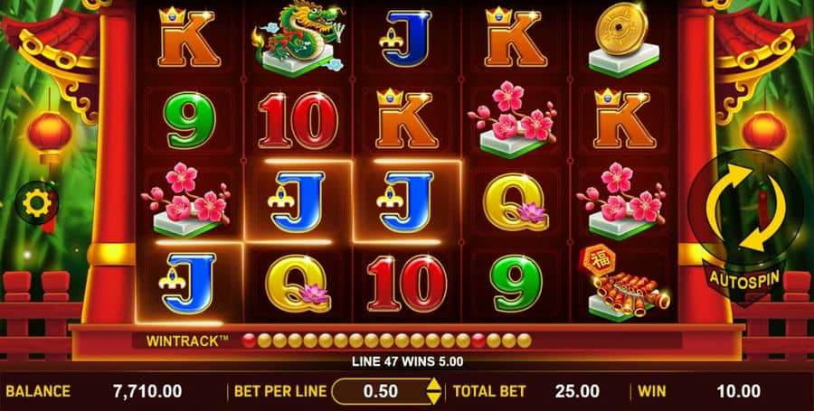This screenshot has width=814, height=411.
Task: Click the cherry blossom in fourth reel
Action: [x=513, y=120]
